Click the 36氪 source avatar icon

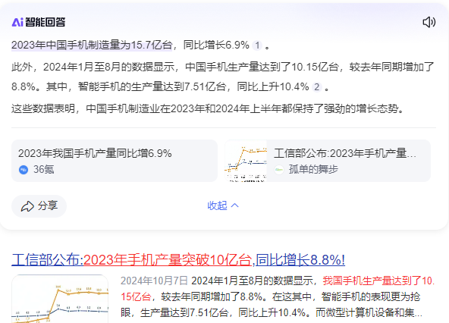pos(24,170)
